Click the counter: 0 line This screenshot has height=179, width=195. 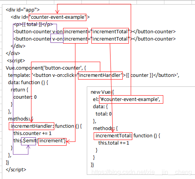pyautogui.click(x=25, y=97)
